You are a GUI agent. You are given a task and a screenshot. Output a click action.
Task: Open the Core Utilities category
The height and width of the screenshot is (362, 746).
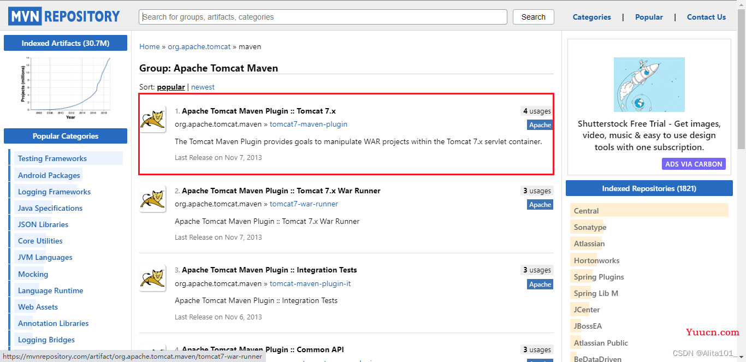tap(40, 241)
